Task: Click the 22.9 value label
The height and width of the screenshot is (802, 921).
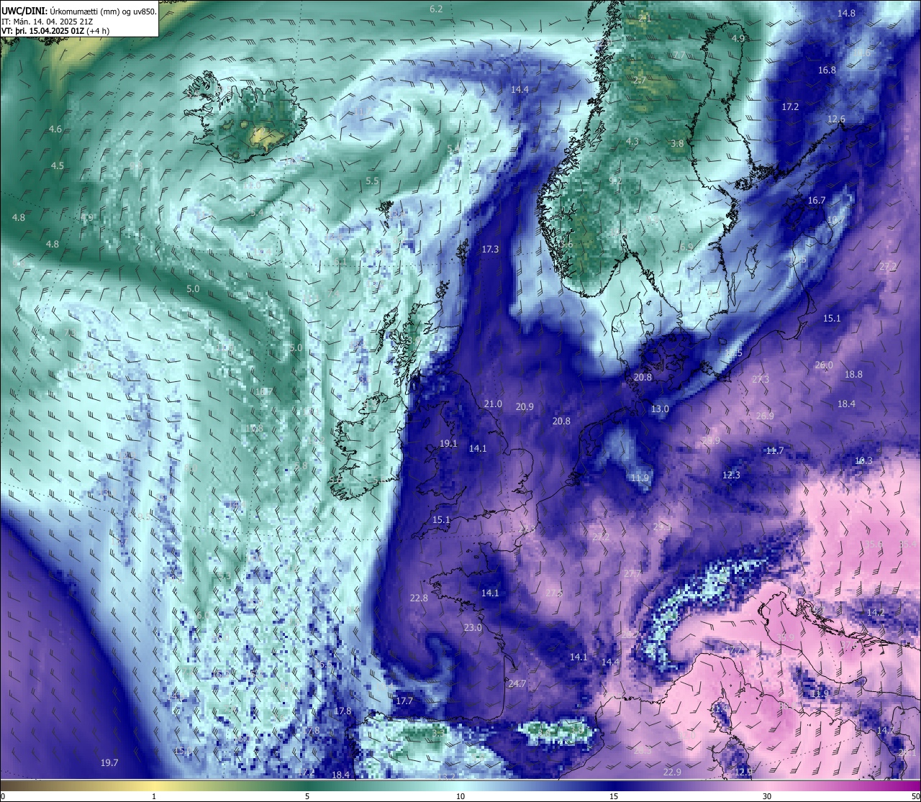Action: pyautogui.click(x=672, y=772)
